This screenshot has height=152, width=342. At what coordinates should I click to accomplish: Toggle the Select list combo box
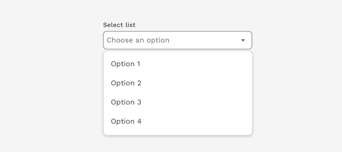[x=177, y=40]
